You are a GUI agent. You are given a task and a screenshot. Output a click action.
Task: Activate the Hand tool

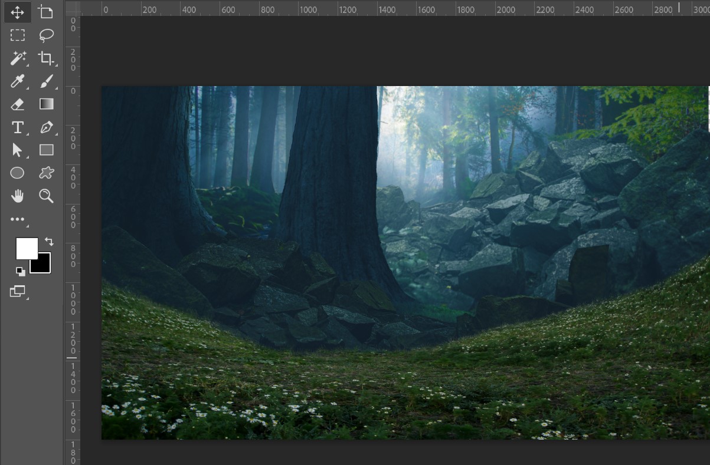point(17,196)
